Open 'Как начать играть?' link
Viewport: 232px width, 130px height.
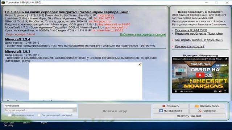click(190, 46)
